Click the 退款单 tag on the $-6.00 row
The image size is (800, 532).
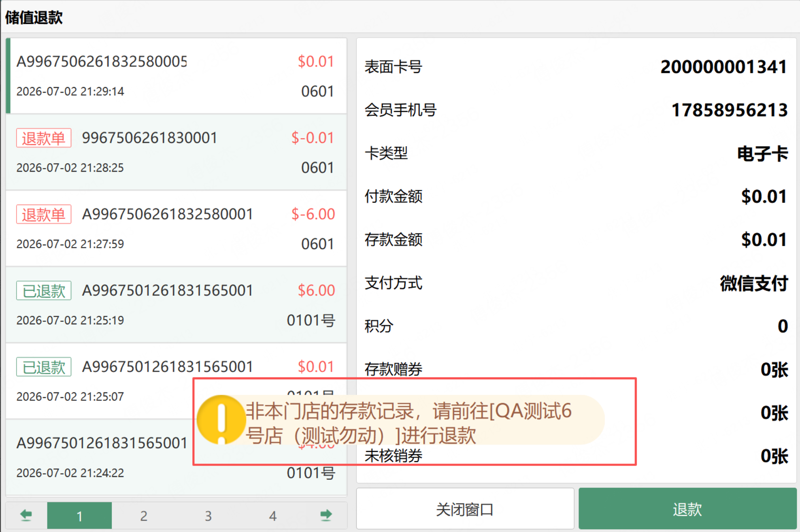(44, 214)
